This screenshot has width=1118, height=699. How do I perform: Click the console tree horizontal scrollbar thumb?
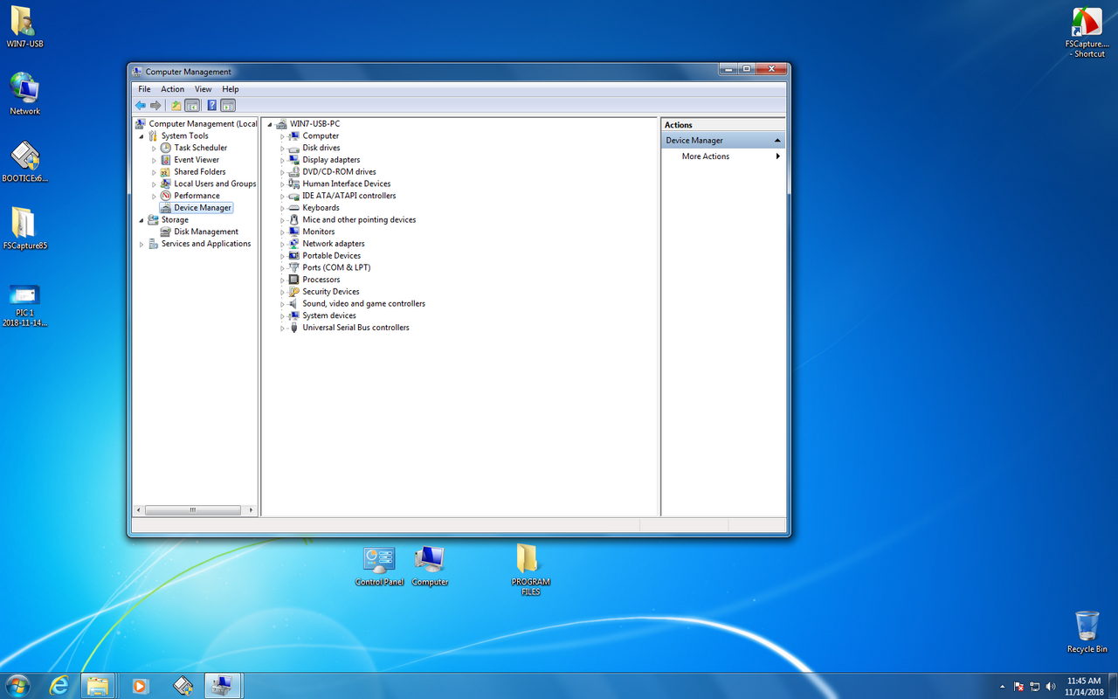193,510
